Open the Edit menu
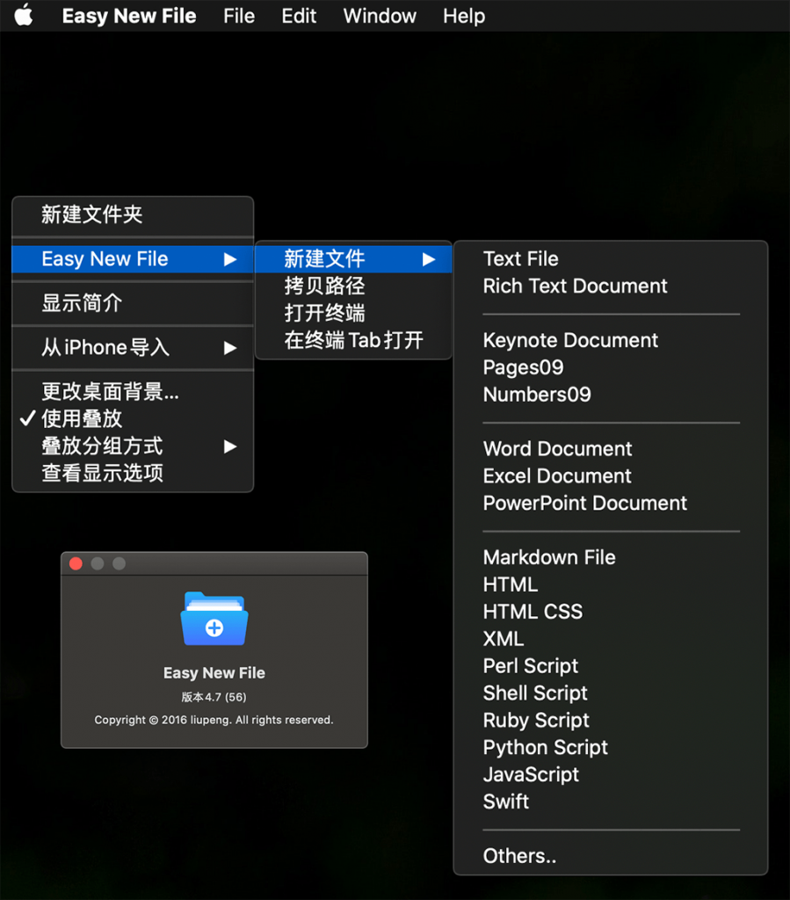Viewport: 790px width, 900px height. 298,16
